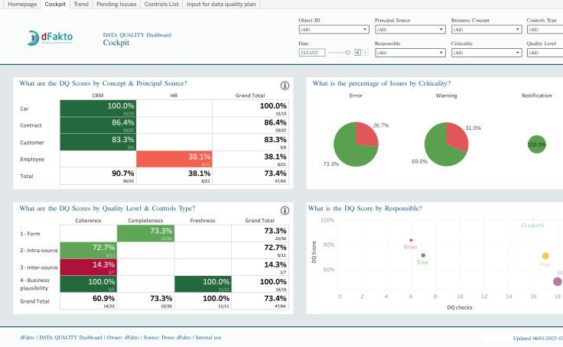Click the Iman dot on scatter plot
This screenshot has height=347, width=563.
(x=545, y=256)
